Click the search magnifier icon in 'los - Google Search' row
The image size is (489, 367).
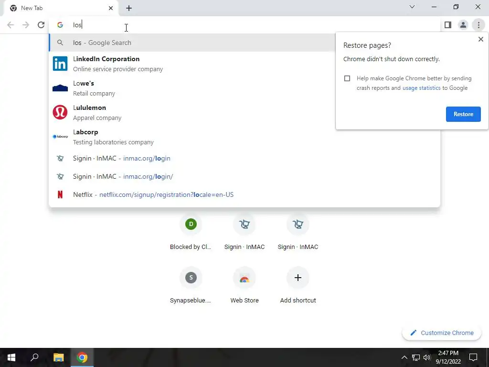point(60,43)
